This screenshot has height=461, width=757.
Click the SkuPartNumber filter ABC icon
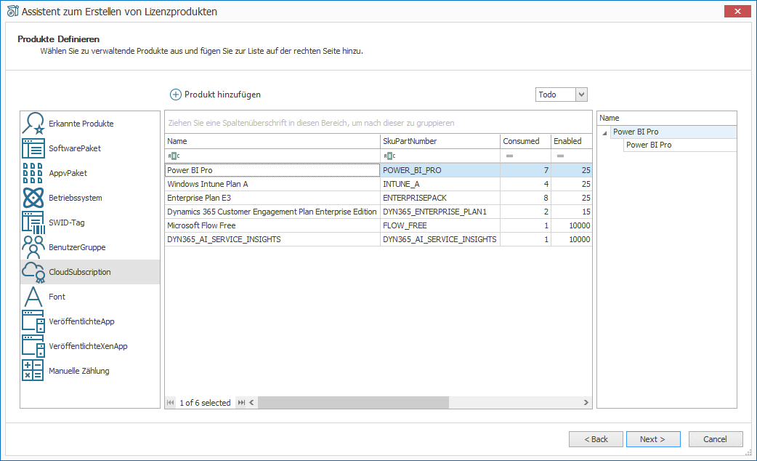click(x=389, y=156)
